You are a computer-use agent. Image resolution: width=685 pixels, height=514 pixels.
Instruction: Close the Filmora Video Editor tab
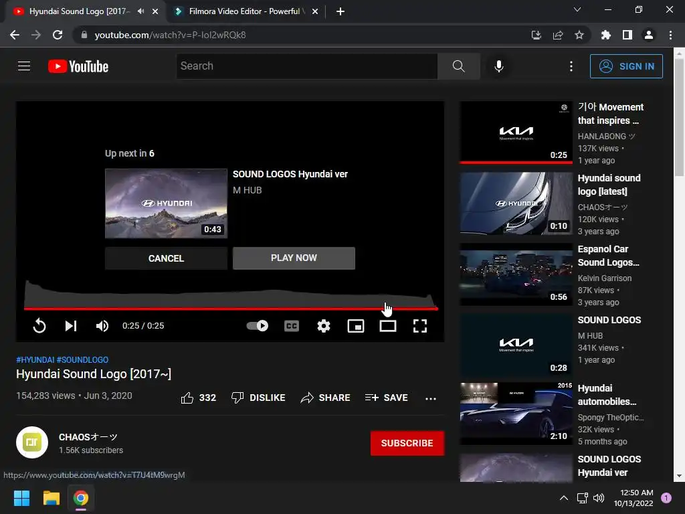coord(315,11)
